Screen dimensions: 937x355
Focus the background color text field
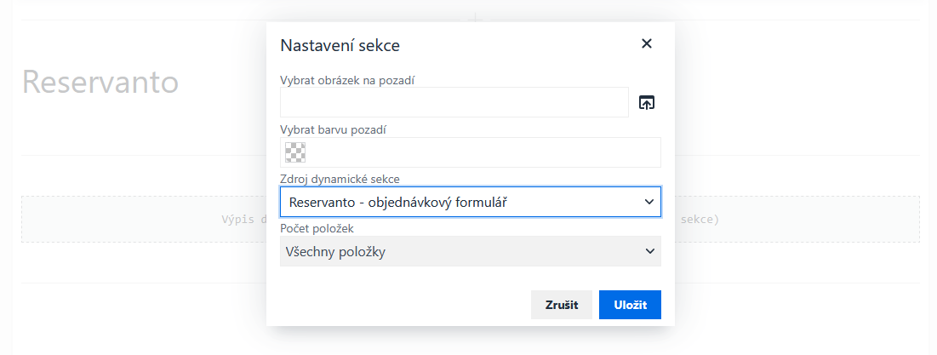(x=483, y=152)
